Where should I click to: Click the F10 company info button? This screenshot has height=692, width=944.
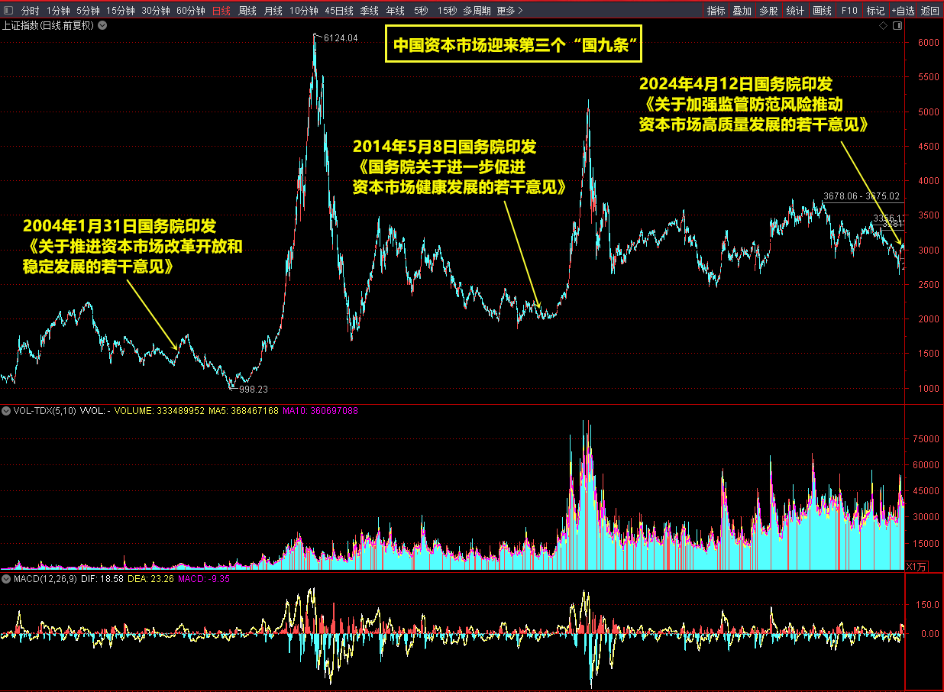point(849,11)
